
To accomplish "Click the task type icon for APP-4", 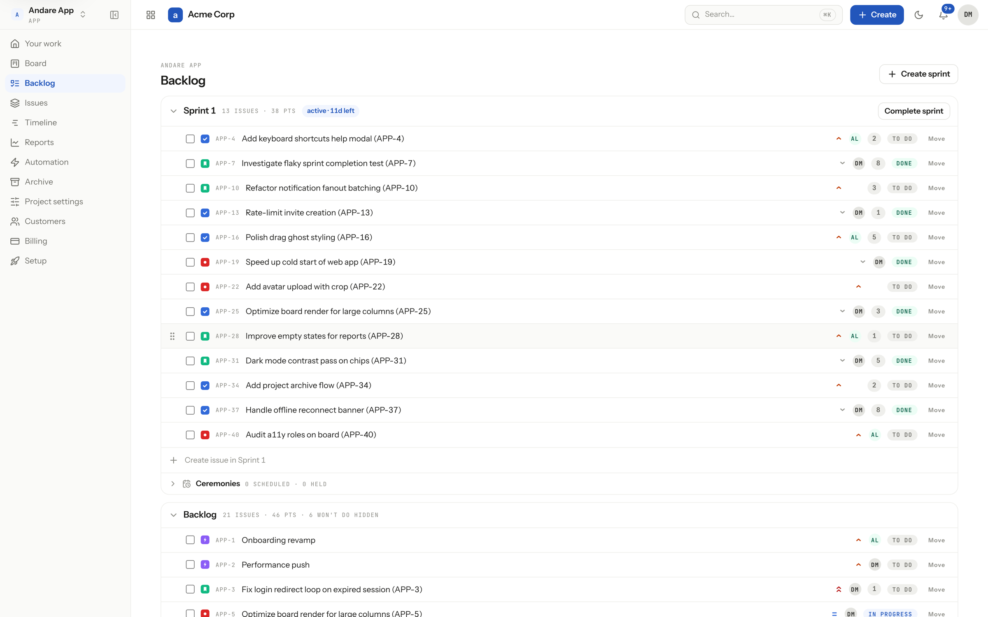I will pos(205,139).
